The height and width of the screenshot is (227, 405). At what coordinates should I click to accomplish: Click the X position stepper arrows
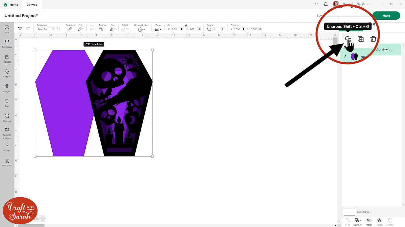[x=244, y=29]
